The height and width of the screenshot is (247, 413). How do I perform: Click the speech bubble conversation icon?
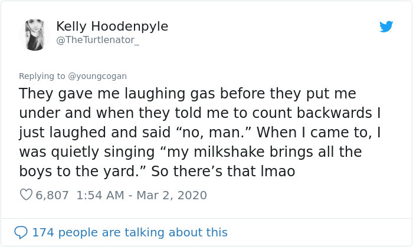pos(21,232)
